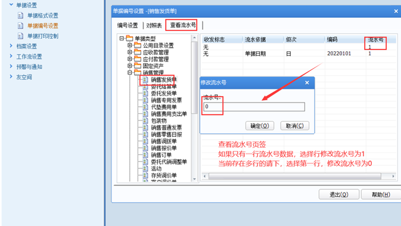Click the 销售调拨单 document icon

[145, 141]
